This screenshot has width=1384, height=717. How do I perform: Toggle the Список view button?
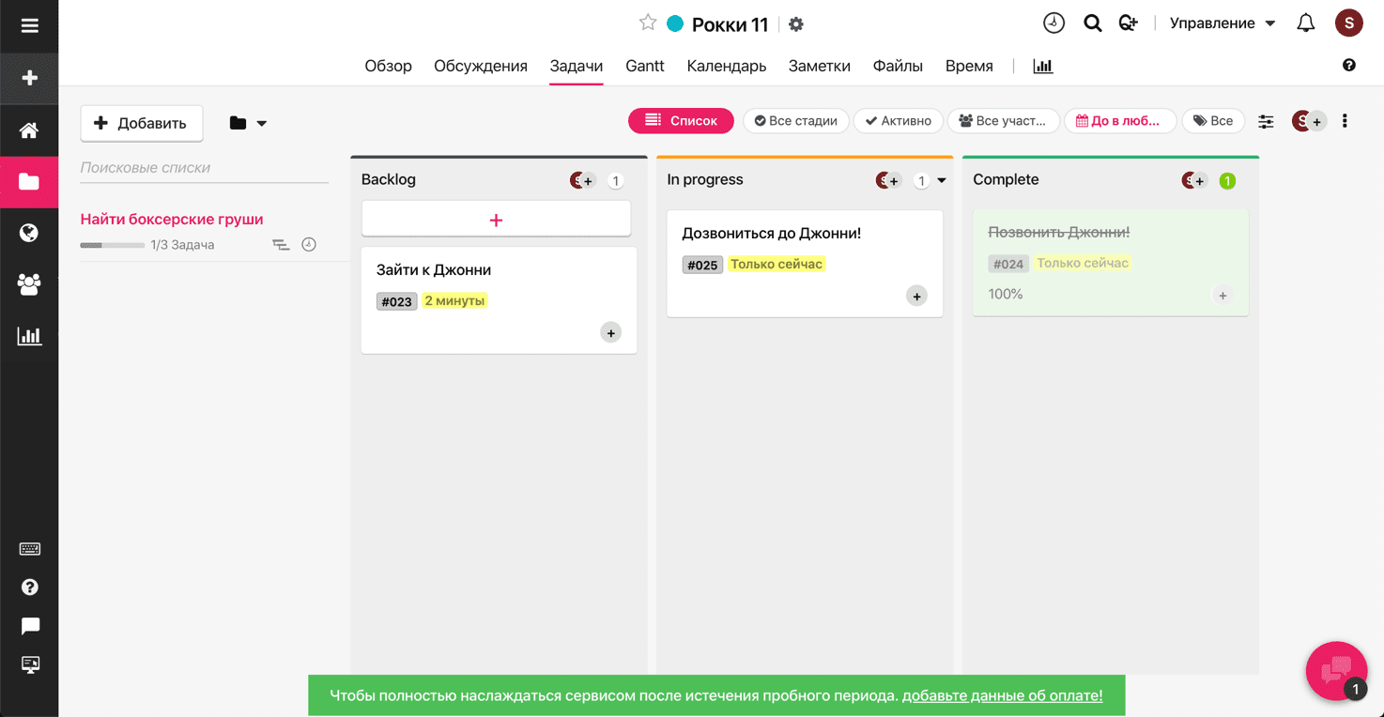681,121
